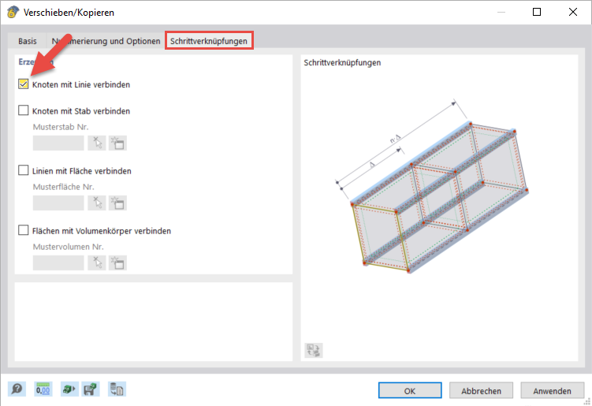592x406 pixels.
Task: Select the Schrittverknüpfungen tab
Action: click(209, 41)
